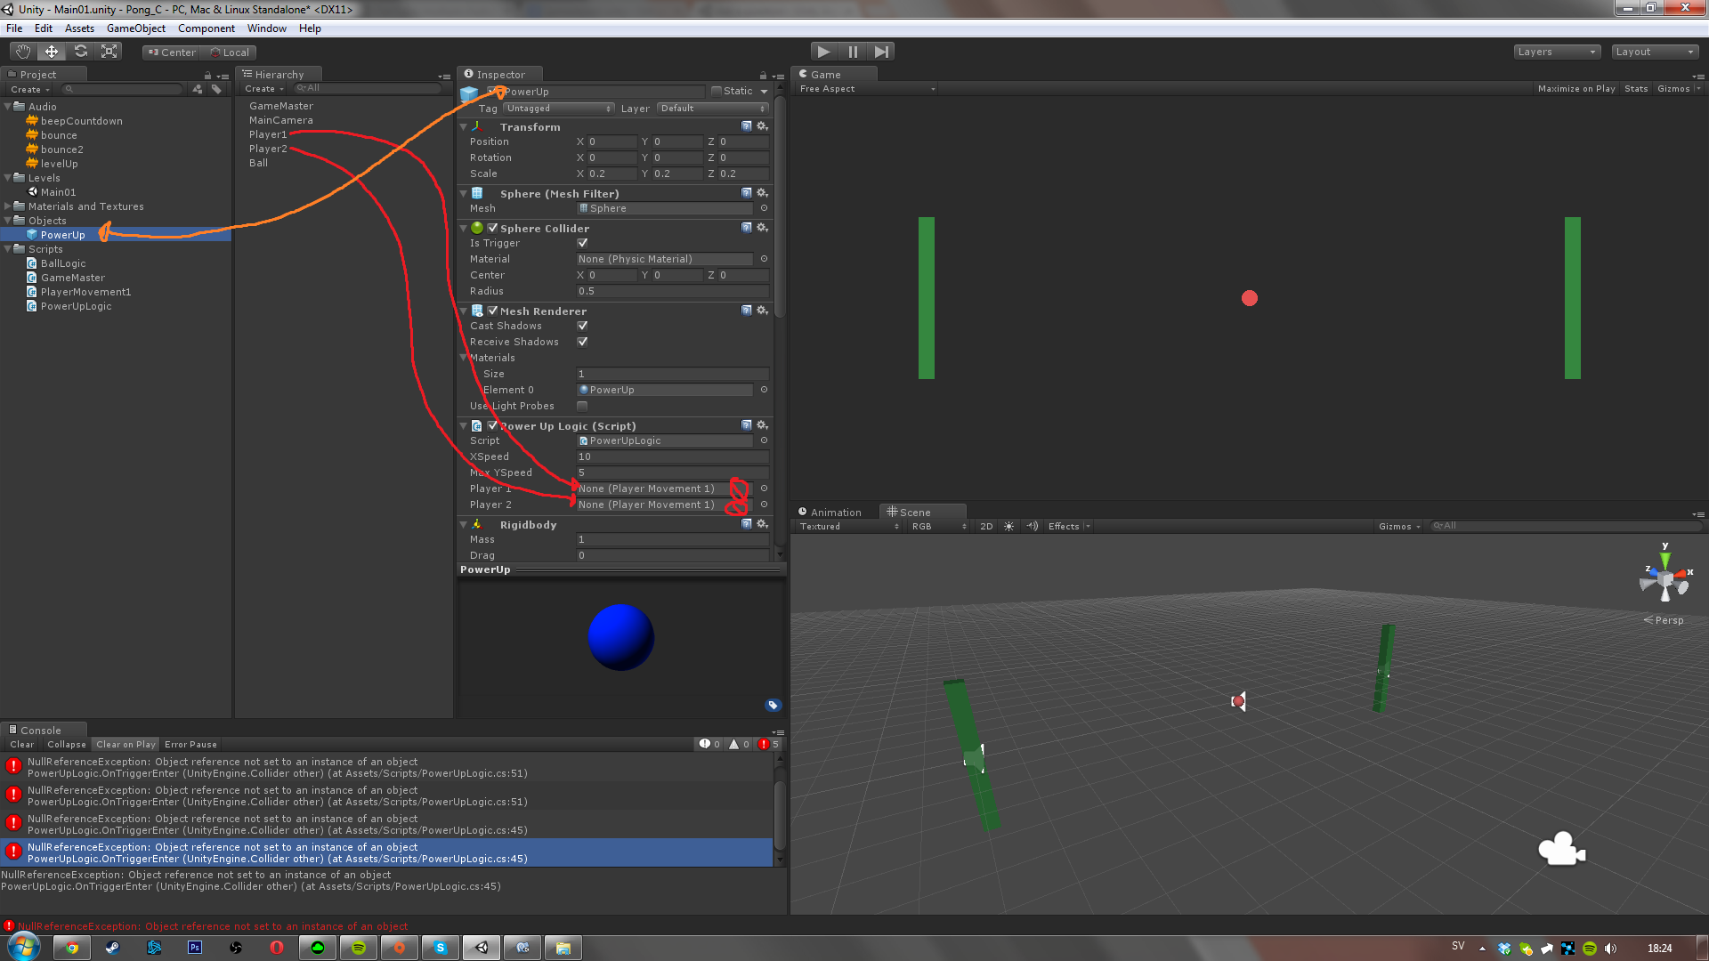
Task: Open Free Aspect dropdown in Game view
Action: point(867,89)
